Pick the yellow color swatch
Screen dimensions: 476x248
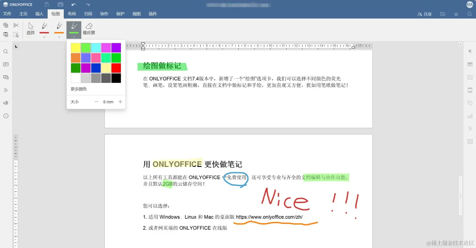(x=75, y=48)
